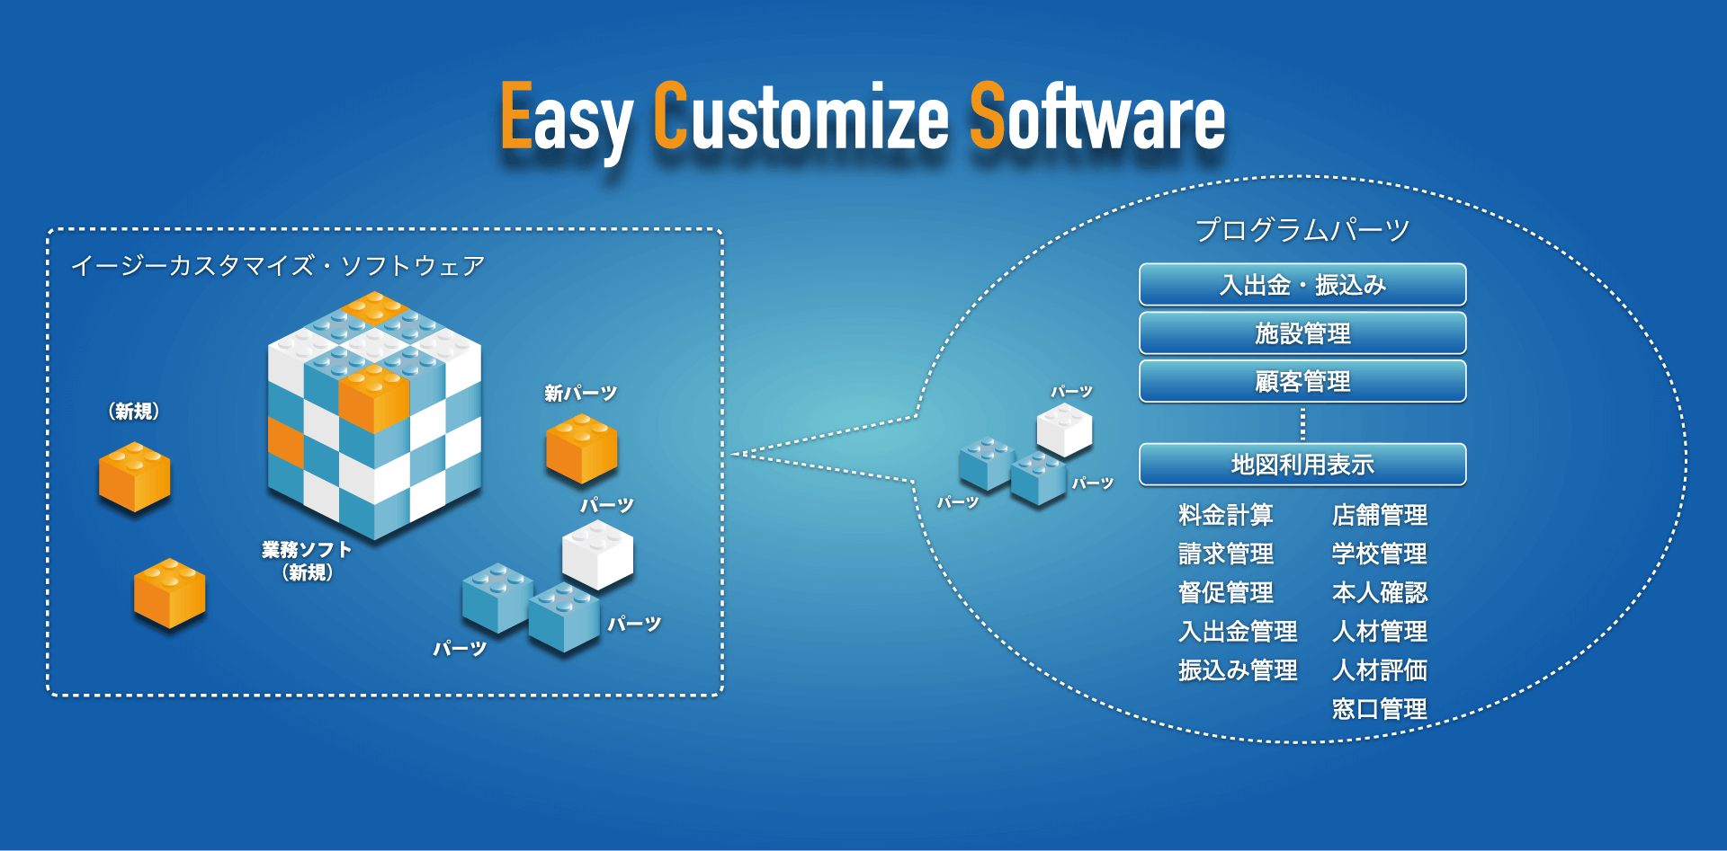Image resolution: width=1727 pixels, height=851 pixels.
Task: Click the large checkered cube labeled 業務ソフト
Action: 374,414
